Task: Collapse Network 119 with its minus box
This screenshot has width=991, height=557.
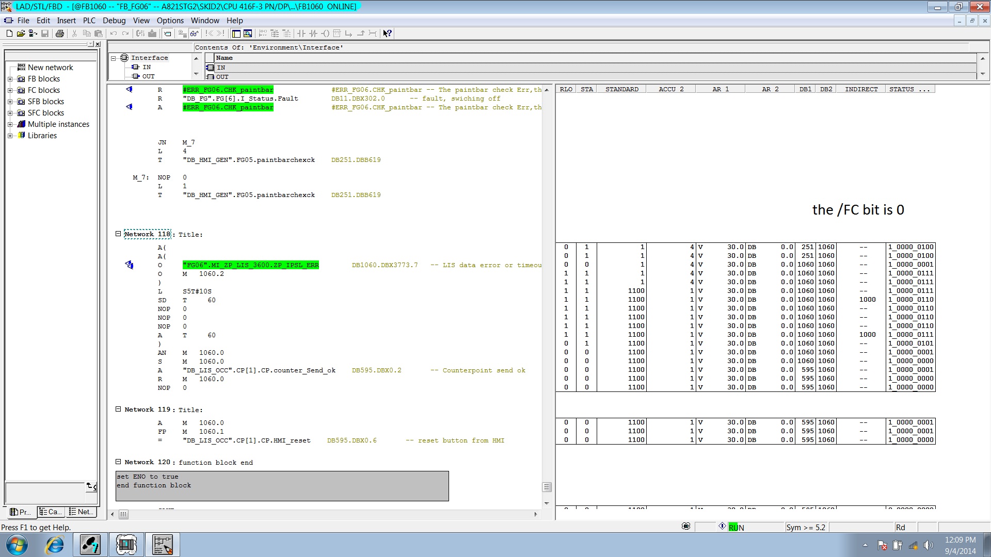Action: (x=118, y=409)
